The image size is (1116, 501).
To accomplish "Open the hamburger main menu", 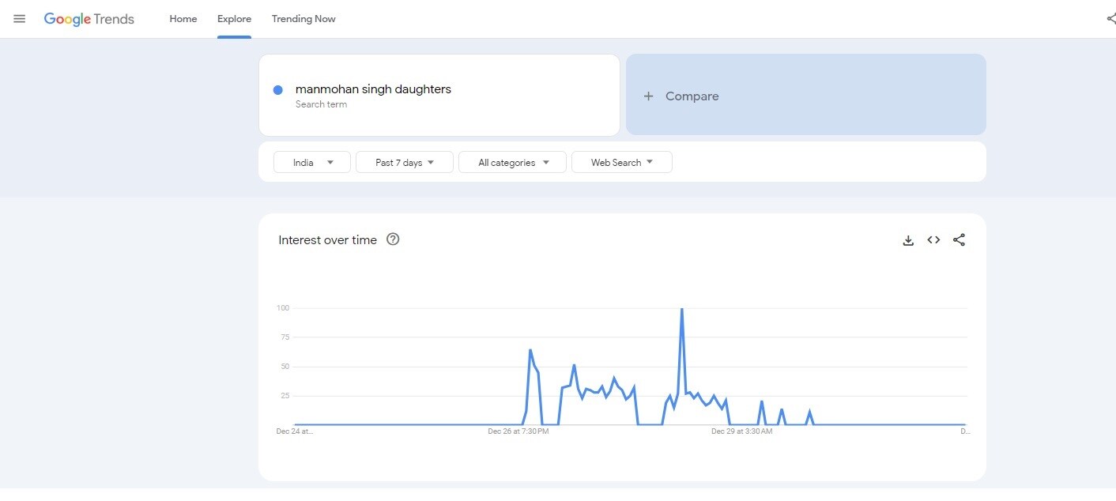I will [20, 19].
